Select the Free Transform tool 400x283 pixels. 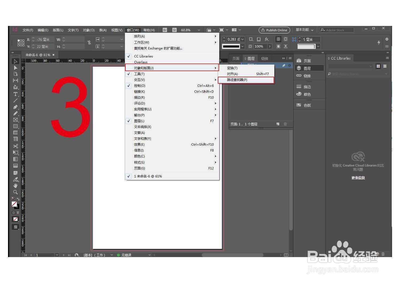[15, 153]
